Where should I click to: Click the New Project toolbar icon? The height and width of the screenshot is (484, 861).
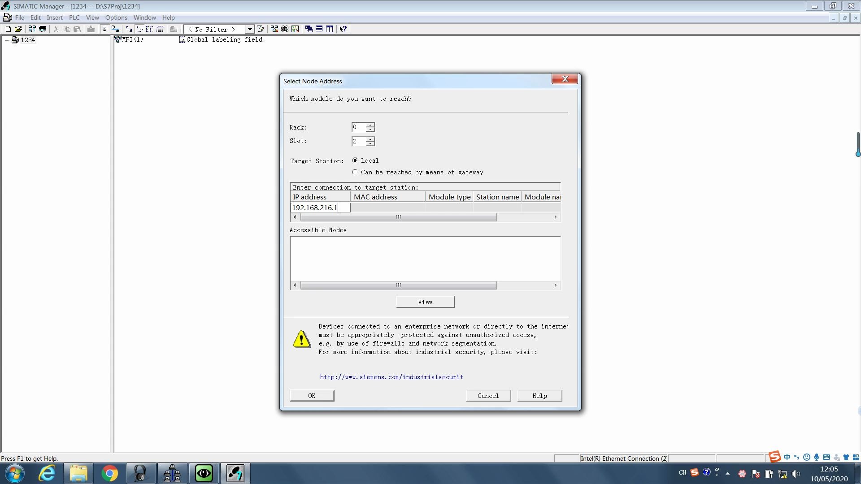tap(8, 29)
